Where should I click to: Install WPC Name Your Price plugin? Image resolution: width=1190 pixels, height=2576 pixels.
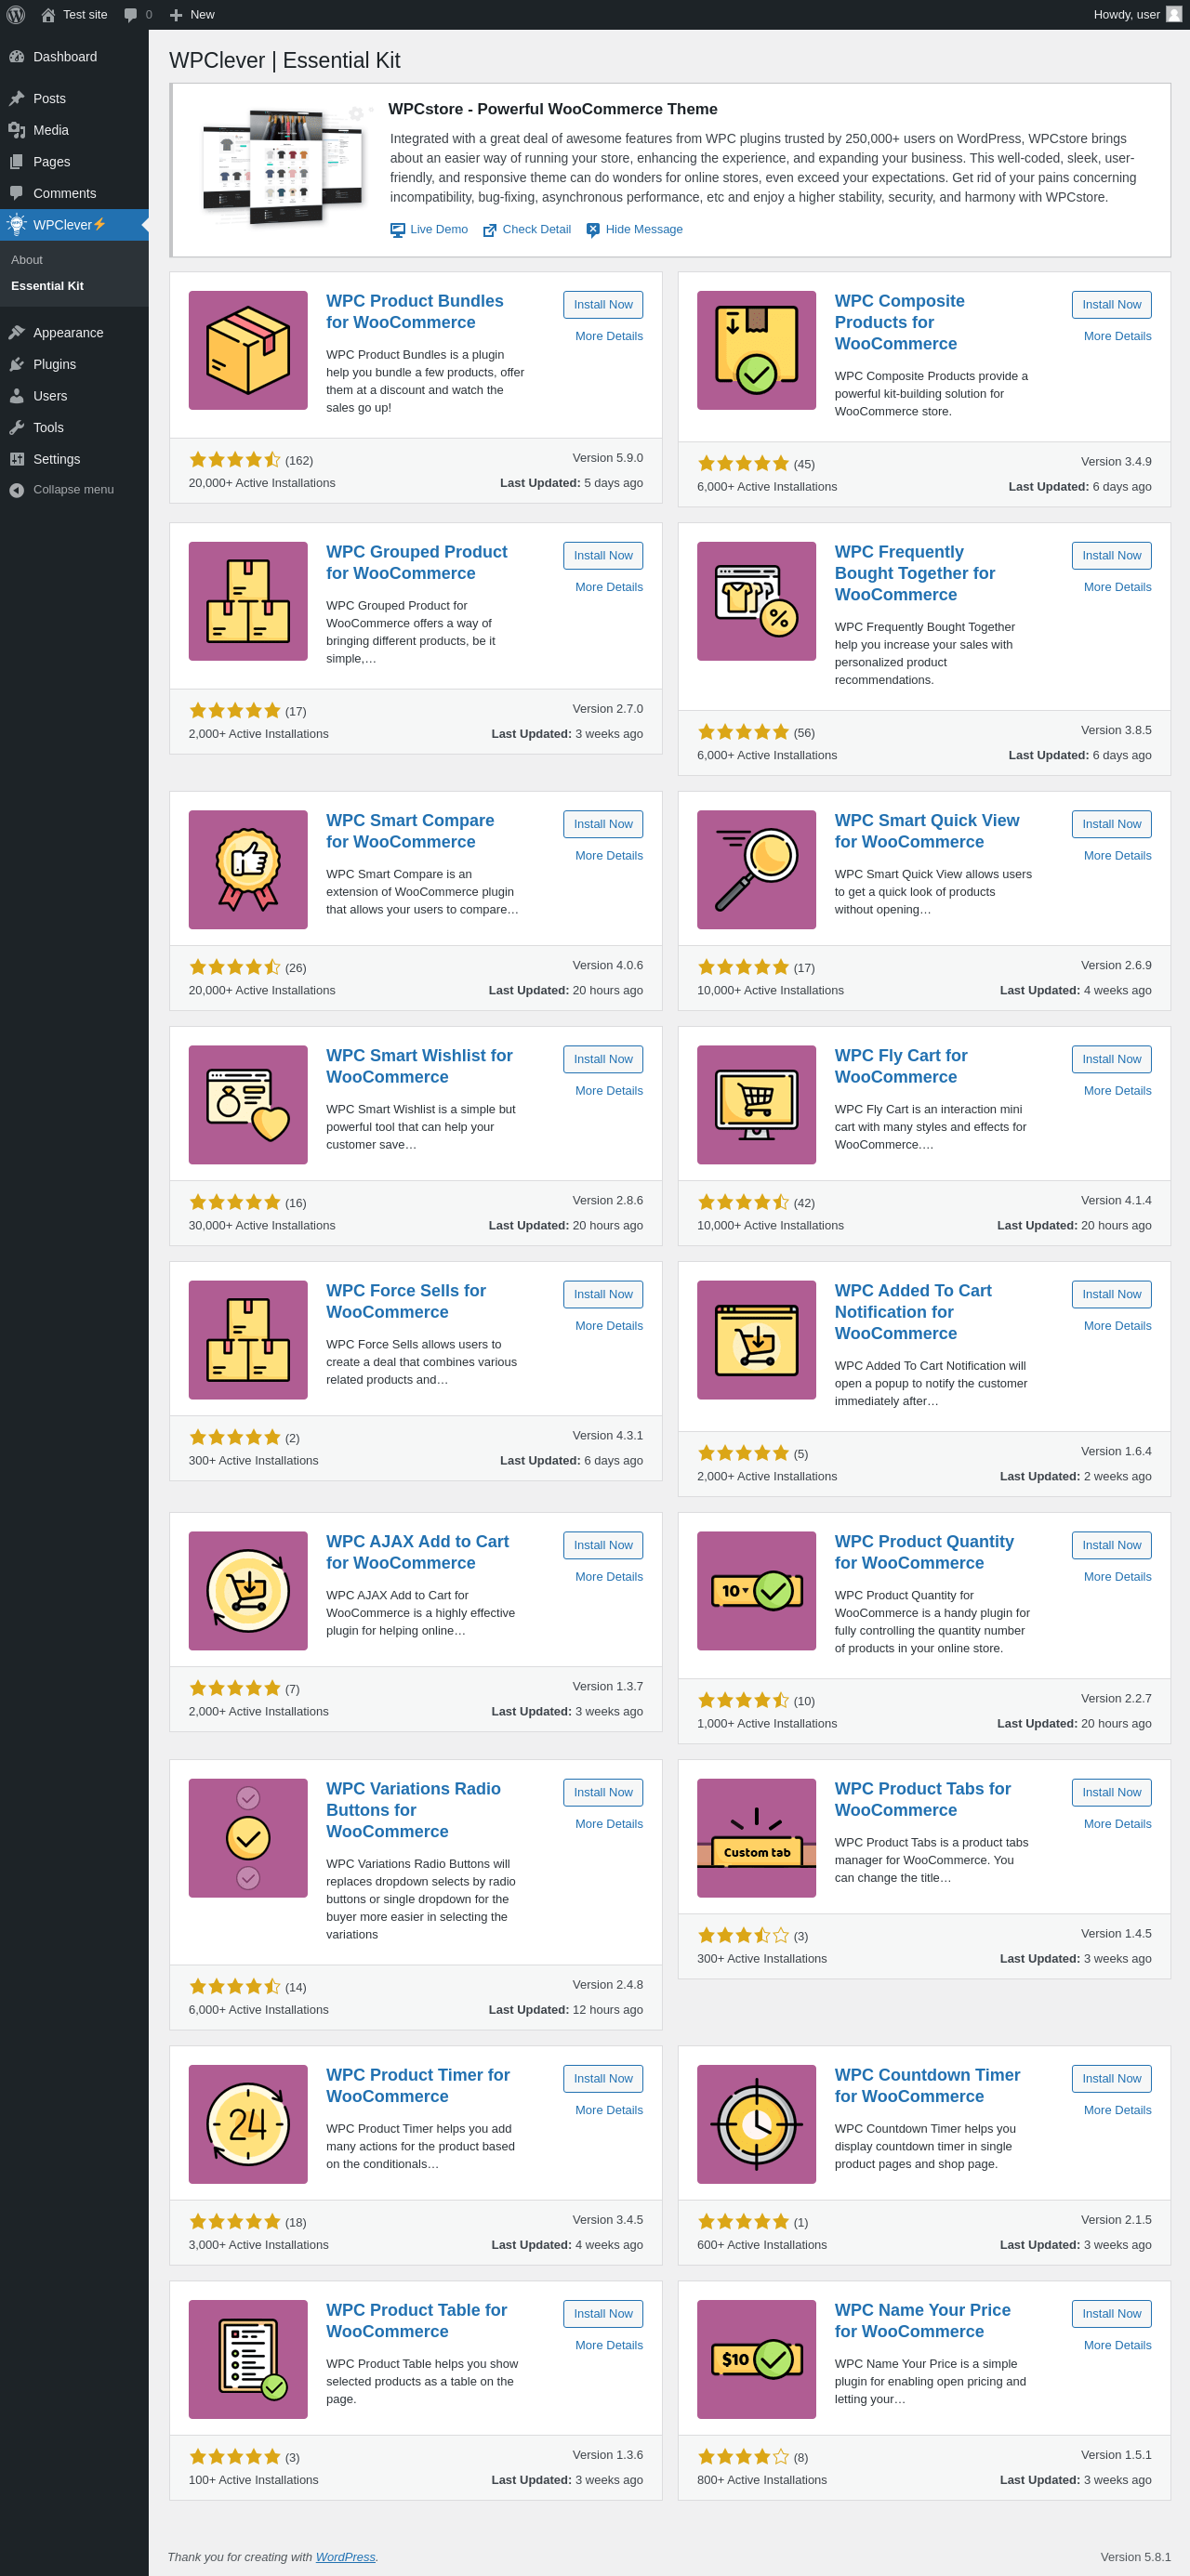tap(1112, 2312)
